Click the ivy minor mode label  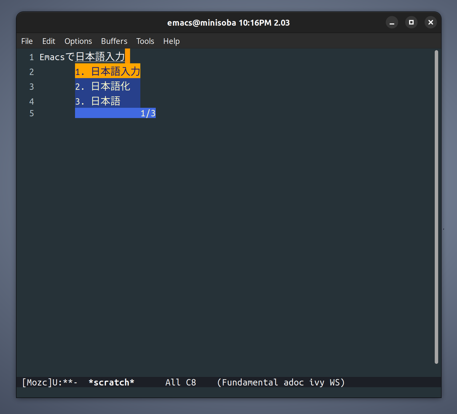pyautogui.click(x=317, y=383)
